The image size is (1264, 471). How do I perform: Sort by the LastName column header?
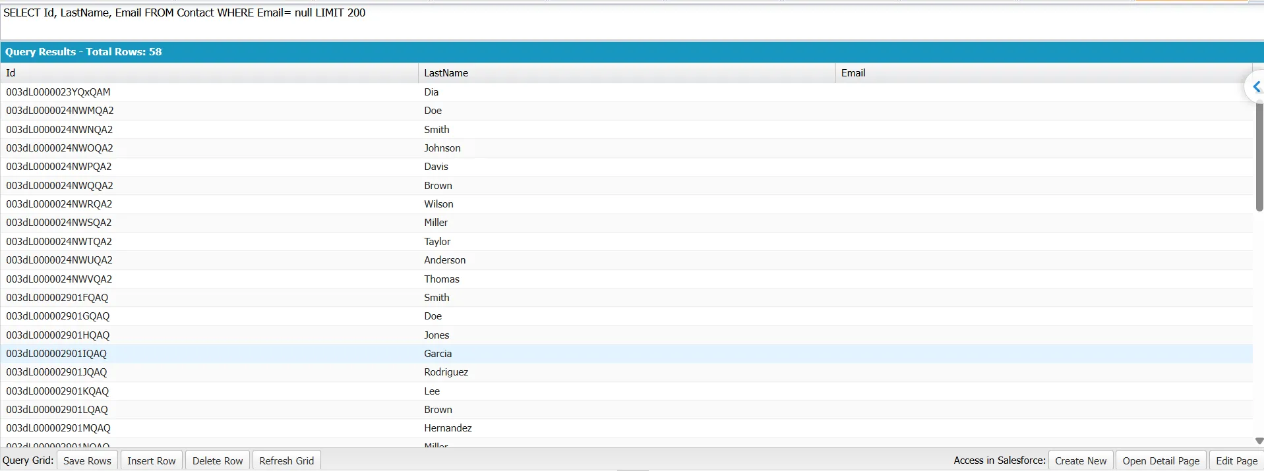(x=626, y=73)
